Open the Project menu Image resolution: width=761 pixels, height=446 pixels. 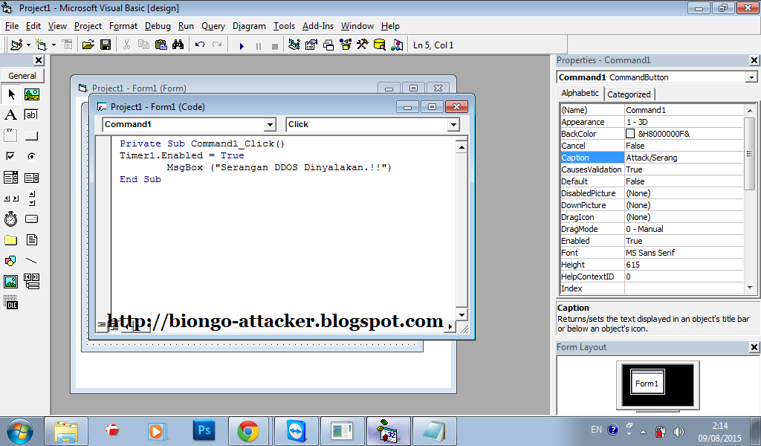coord(88,26)
